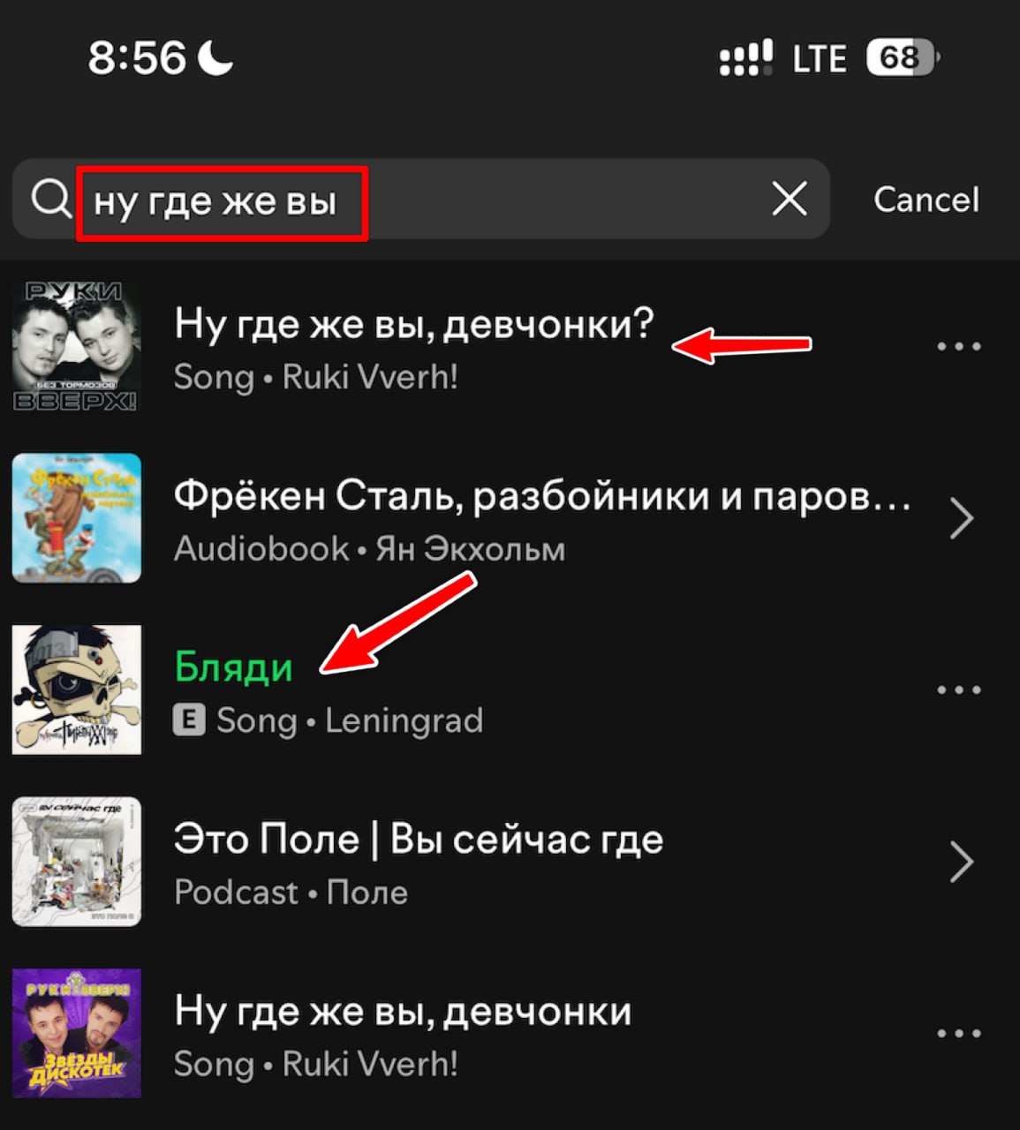1020x1130 pixels.
Task: Tap the moon Focus icon in status bar
Action: [x=216, y=58]
